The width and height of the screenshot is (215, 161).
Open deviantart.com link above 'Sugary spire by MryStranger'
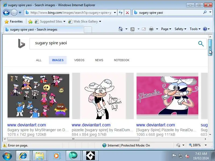click(27, 125)
